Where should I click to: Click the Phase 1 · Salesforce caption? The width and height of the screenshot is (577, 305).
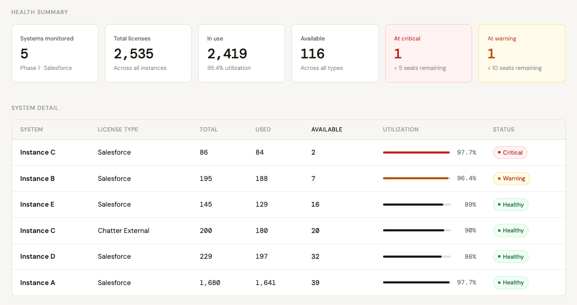[46, 68]
